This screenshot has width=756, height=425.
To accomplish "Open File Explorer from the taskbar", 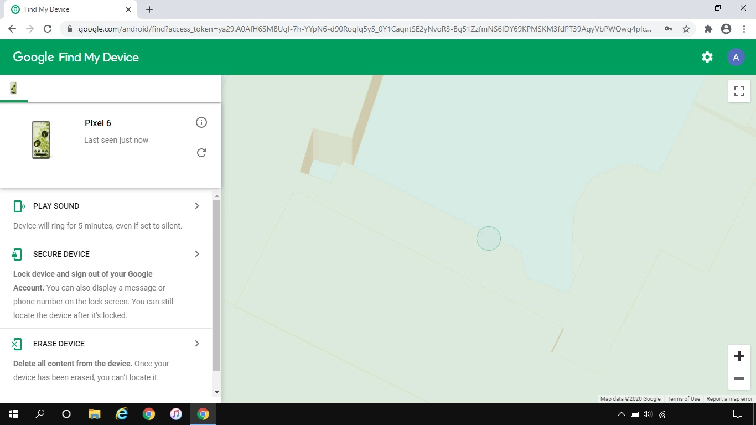I will (x=95, y=414).
